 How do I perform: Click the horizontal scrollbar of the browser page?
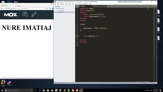tap(27, 78)
